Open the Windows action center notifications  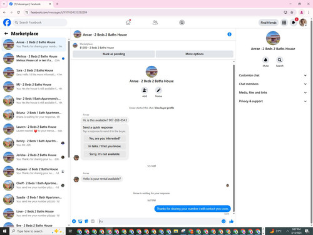(x=307, y=231)
